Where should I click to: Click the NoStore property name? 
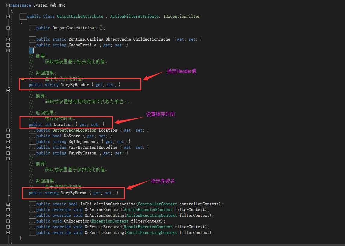72,136
